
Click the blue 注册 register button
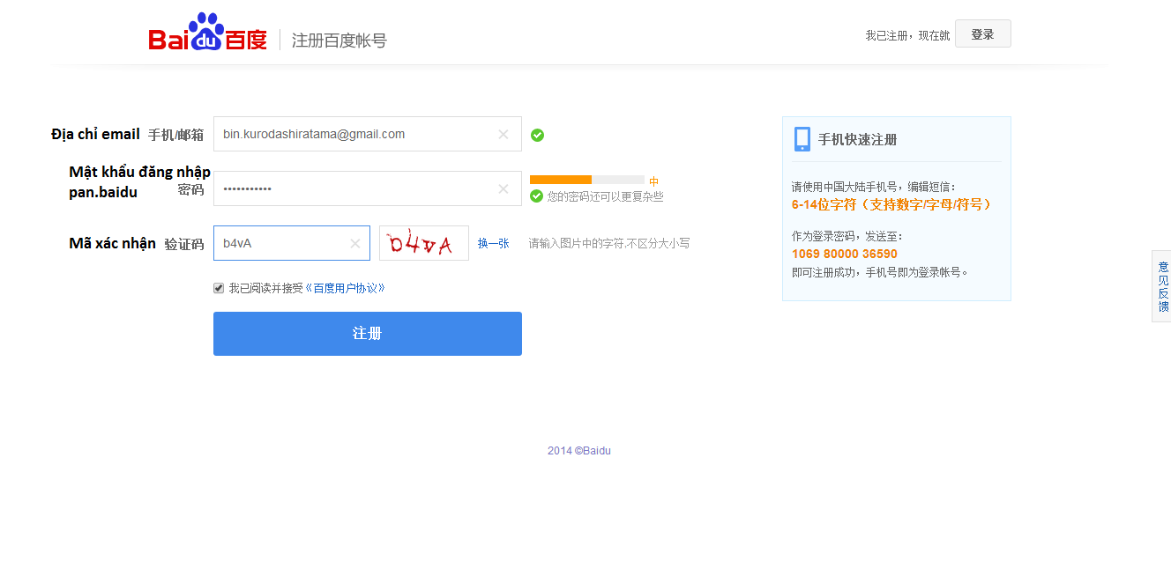pos(368,334)
